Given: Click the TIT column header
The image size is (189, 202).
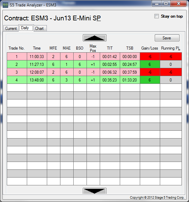Looking at the screenshot, I should (x=110, y=48).
